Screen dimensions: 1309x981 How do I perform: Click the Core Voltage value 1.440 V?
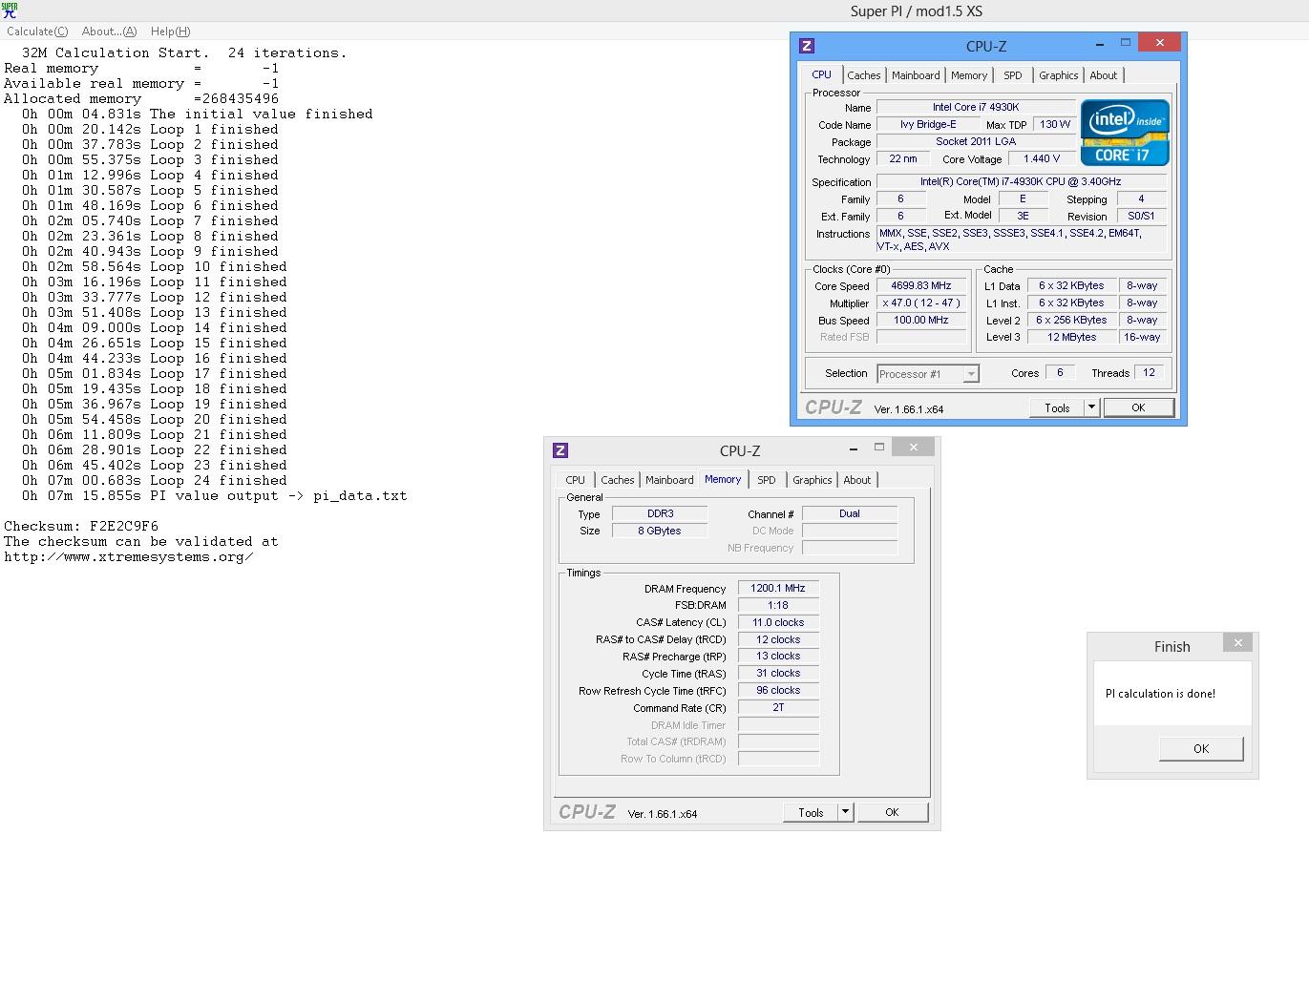[x=1042, y=158]
